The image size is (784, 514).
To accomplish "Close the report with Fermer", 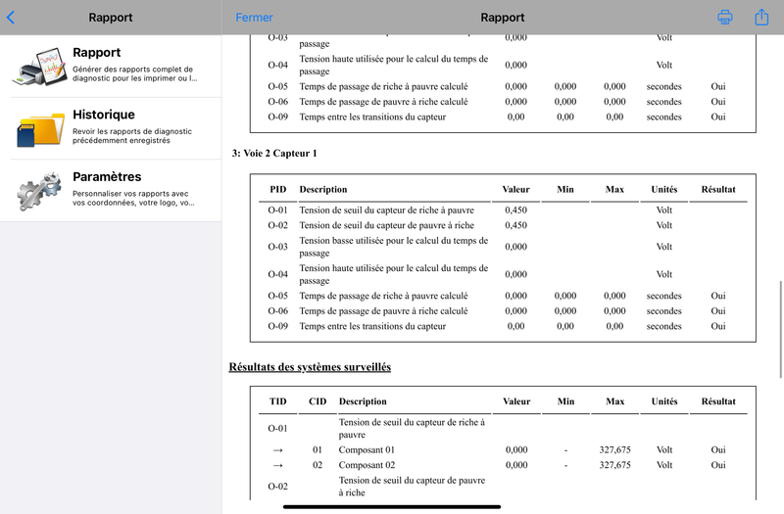I will pos(254,18).
